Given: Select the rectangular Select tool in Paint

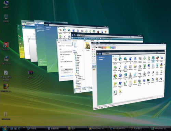Looking at the screenshot, I should click(94, 47).
